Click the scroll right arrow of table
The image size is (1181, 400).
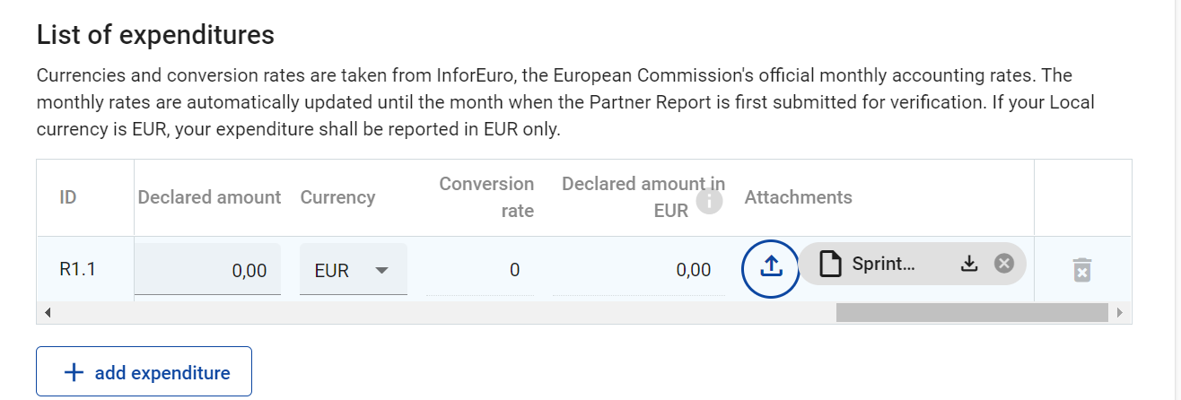pos(1119,312)
